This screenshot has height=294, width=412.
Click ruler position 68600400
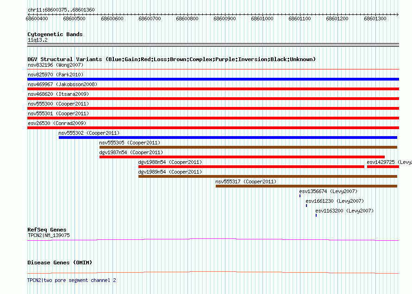pyautogui.click(x=37, y=19)
